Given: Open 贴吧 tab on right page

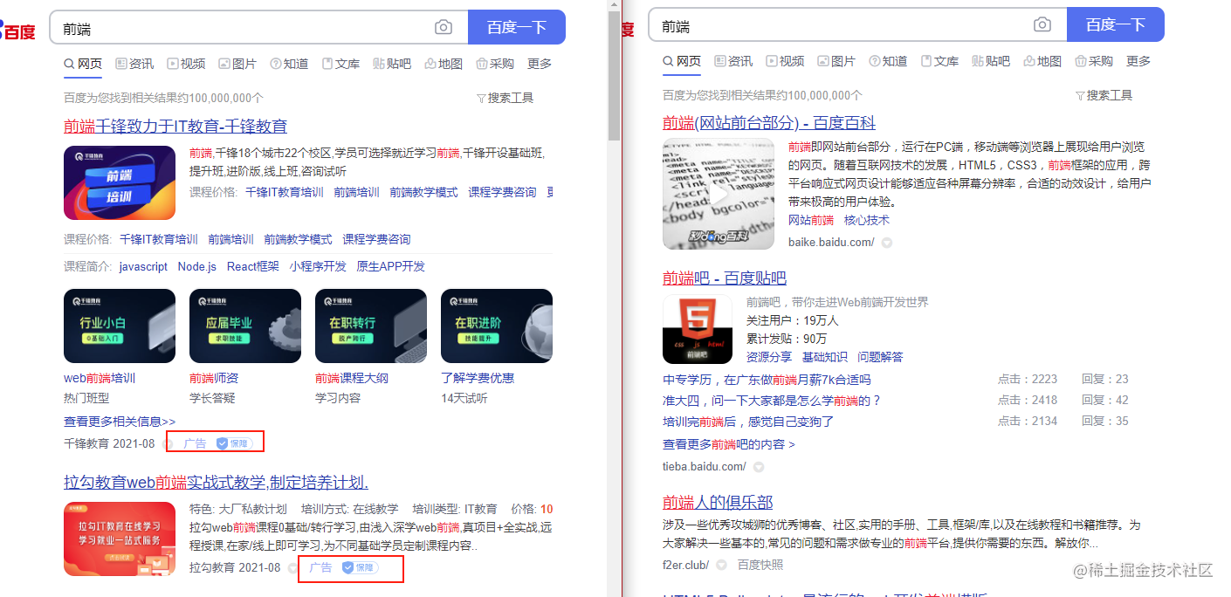Looking at the screenshot, I should click(991, 61).
